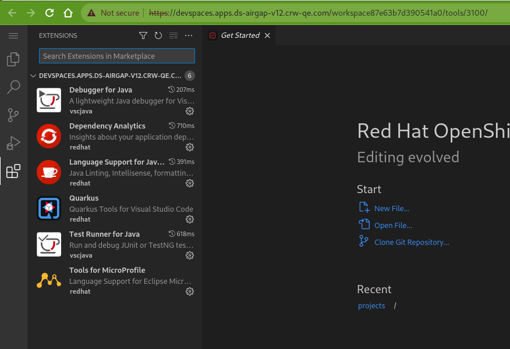Refresh the extensions list

tap(158, 36)
